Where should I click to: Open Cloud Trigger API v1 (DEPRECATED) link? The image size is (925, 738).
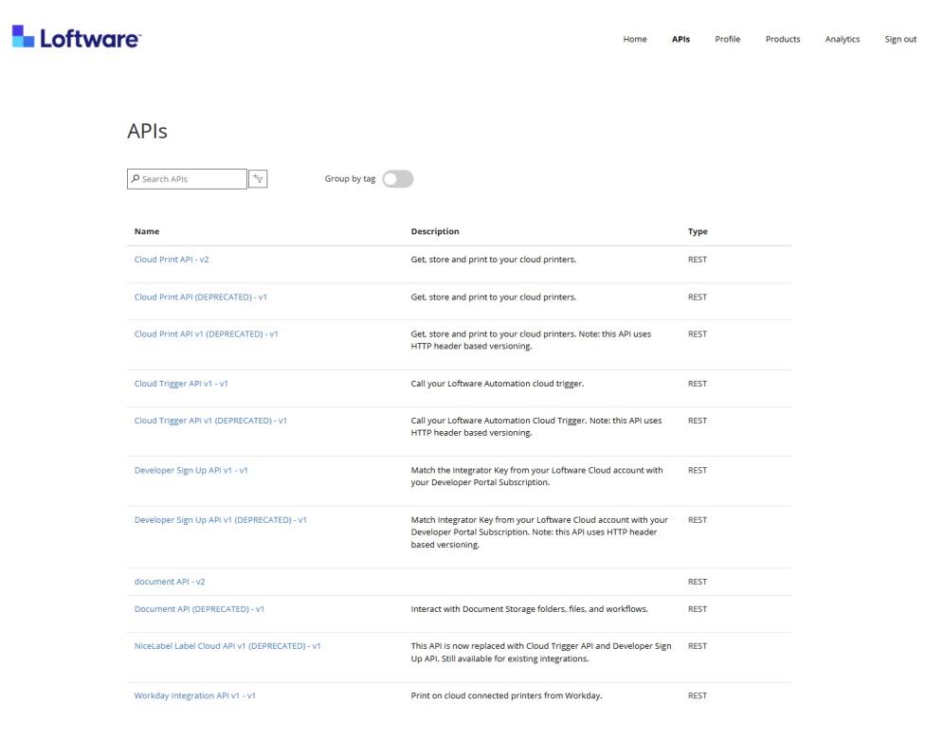coord(210,421)
